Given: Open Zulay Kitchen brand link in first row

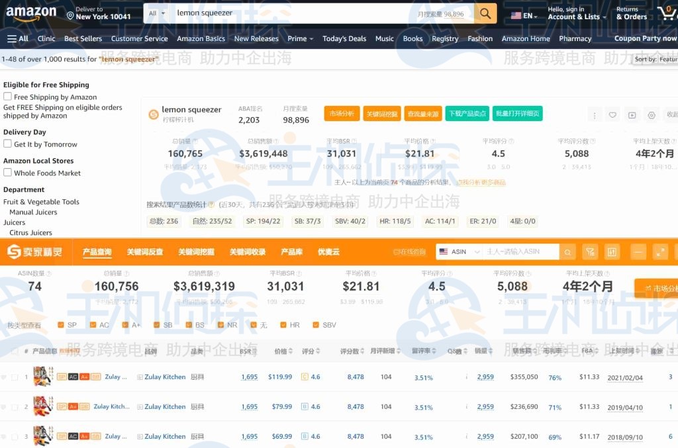Looking at the screenshot, I should coord(165,377).
